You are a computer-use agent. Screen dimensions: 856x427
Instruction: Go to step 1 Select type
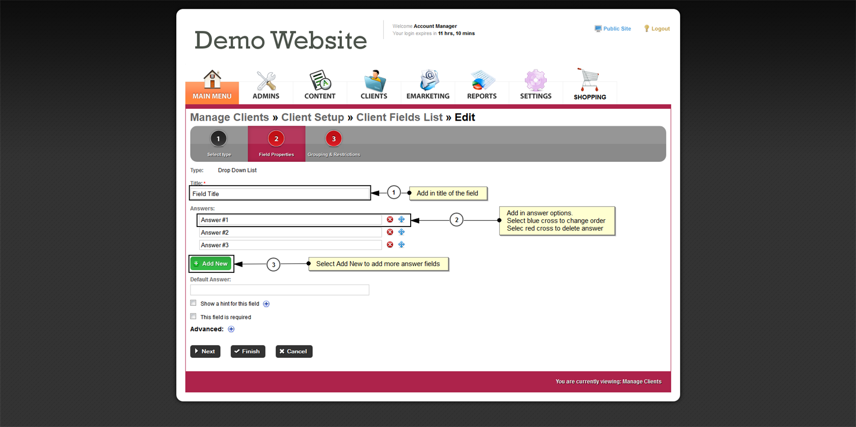(x=219, y=139)
